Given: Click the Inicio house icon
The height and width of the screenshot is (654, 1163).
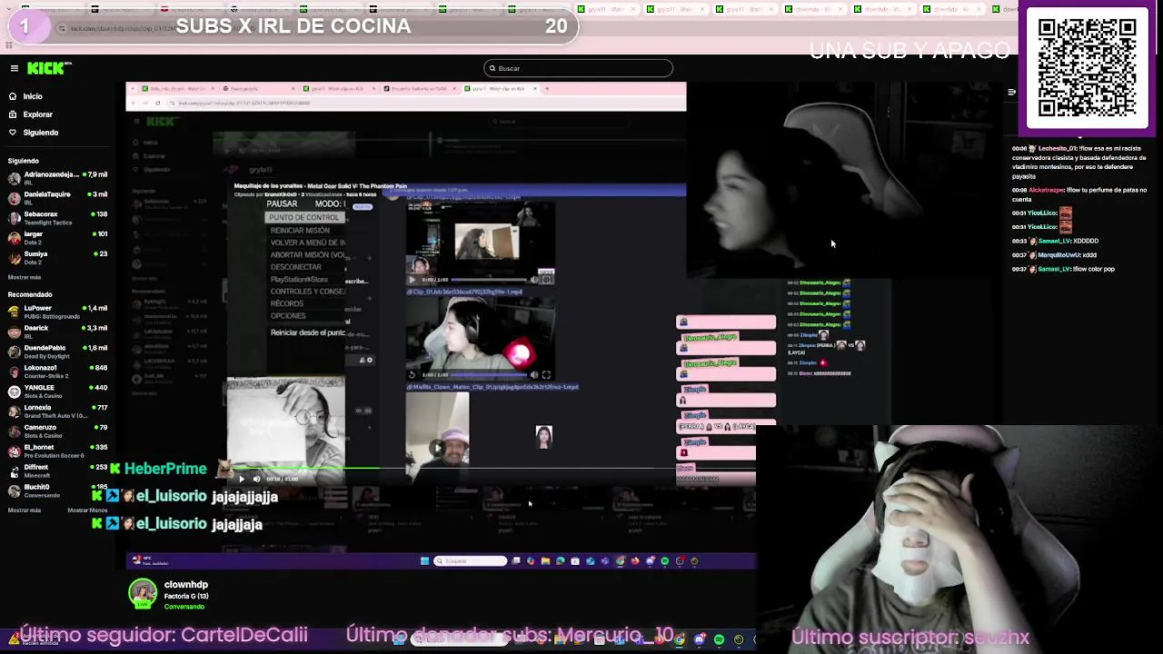Looking at the screenshot, I should 13,96.
